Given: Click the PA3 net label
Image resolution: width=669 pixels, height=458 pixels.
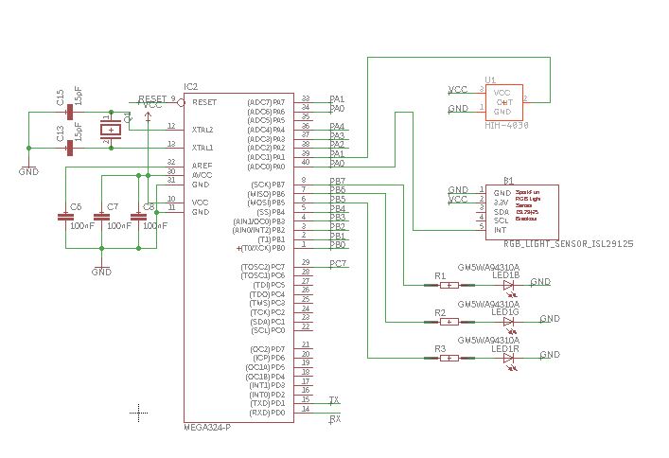Looking at the screenshot, I should pyautogui.click(x=337, y=135).
